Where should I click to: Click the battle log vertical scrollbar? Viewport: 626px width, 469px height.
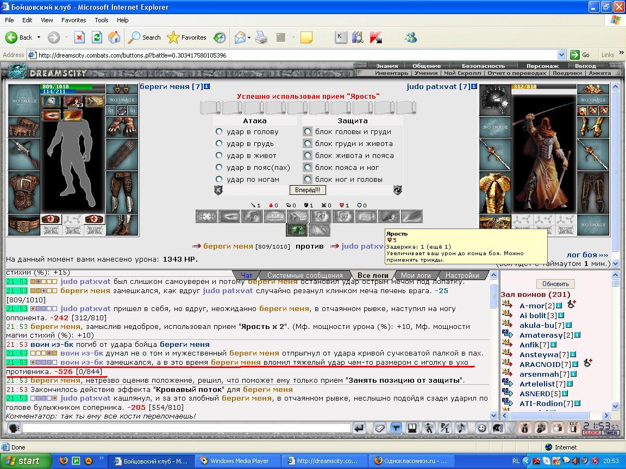(493, 345)
